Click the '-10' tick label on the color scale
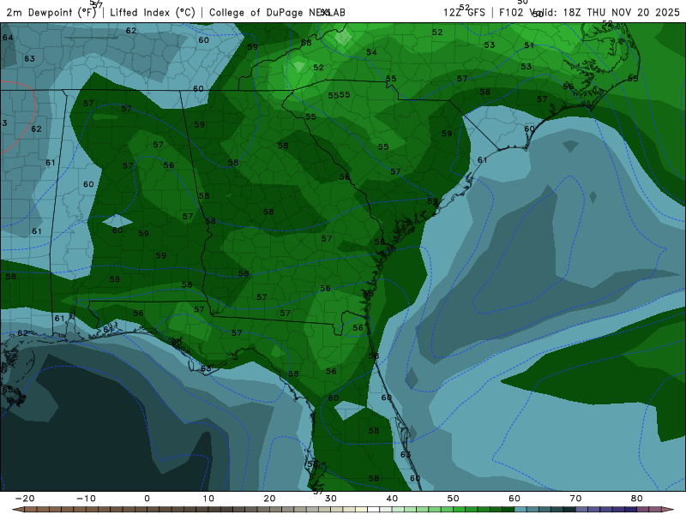Image resolution: width=686 pixels, height=514 pixels. 86,499
